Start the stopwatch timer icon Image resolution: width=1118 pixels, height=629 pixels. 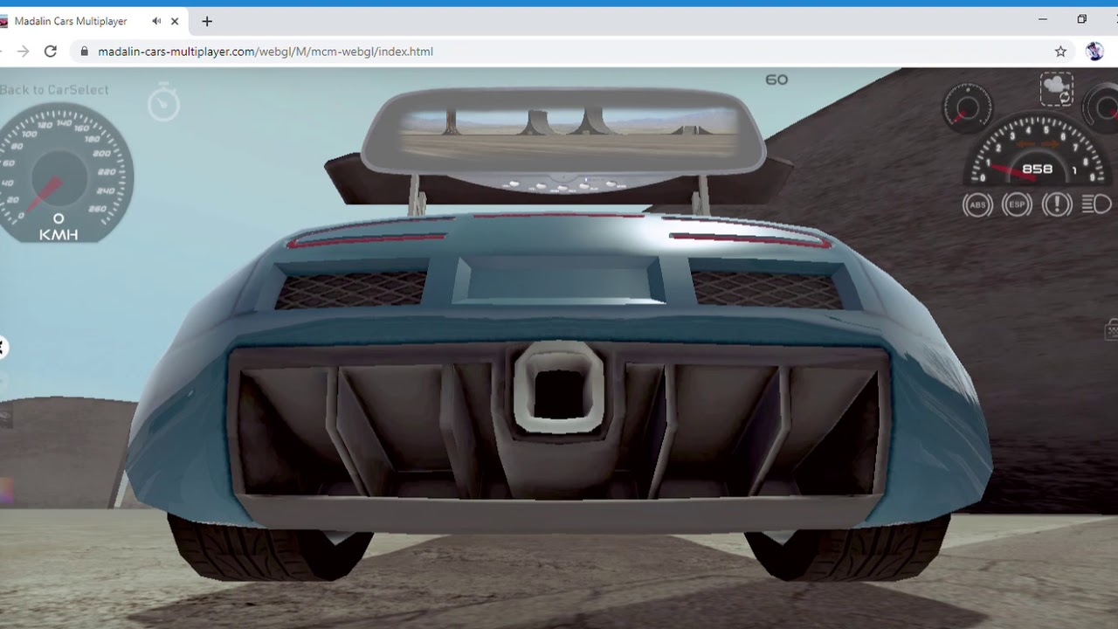(x=163, y=104)
